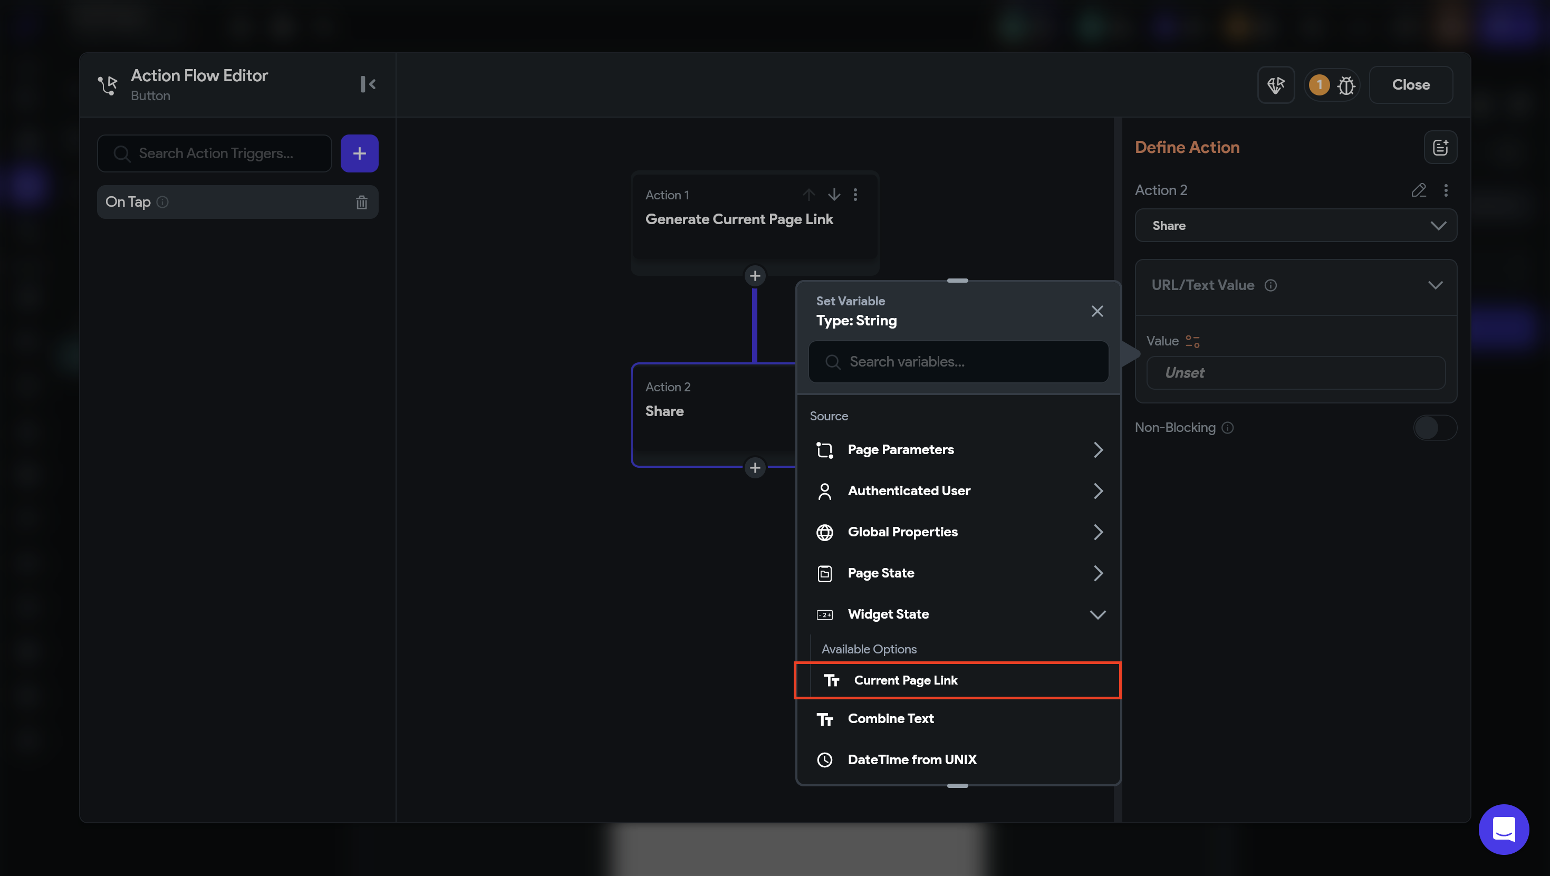Click the debug bug icon in the header
The width and height of the screenshot is (1550, 876).
(1345, 85)
